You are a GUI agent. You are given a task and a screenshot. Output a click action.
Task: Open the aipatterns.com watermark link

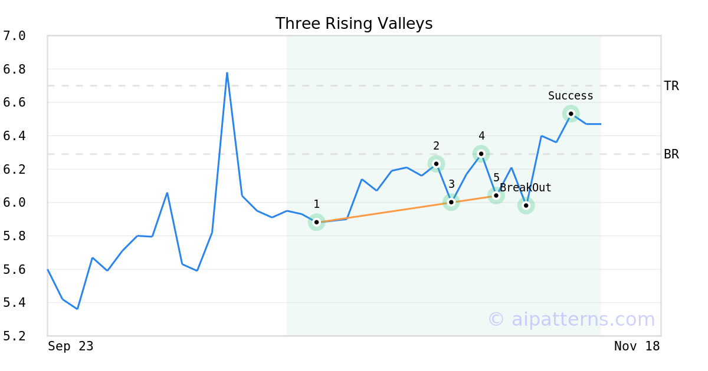(571, 319)
